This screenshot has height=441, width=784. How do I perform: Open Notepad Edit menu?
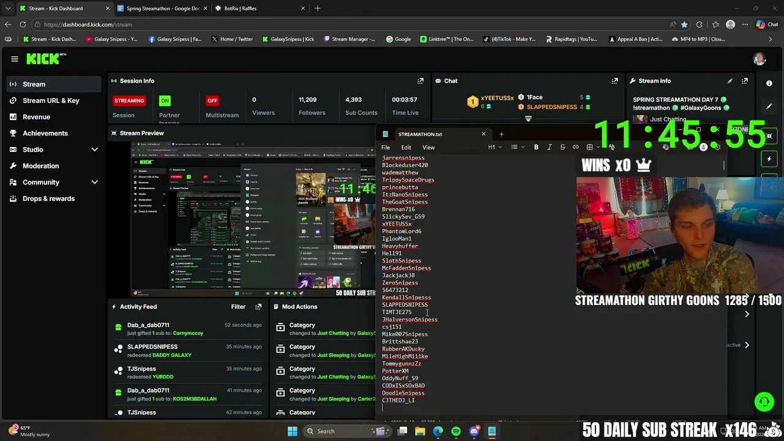point(406,148)
